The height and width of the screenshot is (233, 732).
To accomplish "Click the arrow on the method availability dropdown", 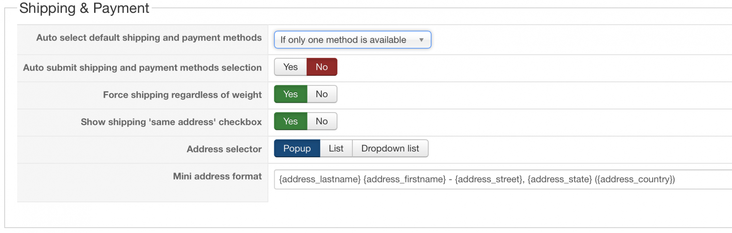I will pos(421,40).
